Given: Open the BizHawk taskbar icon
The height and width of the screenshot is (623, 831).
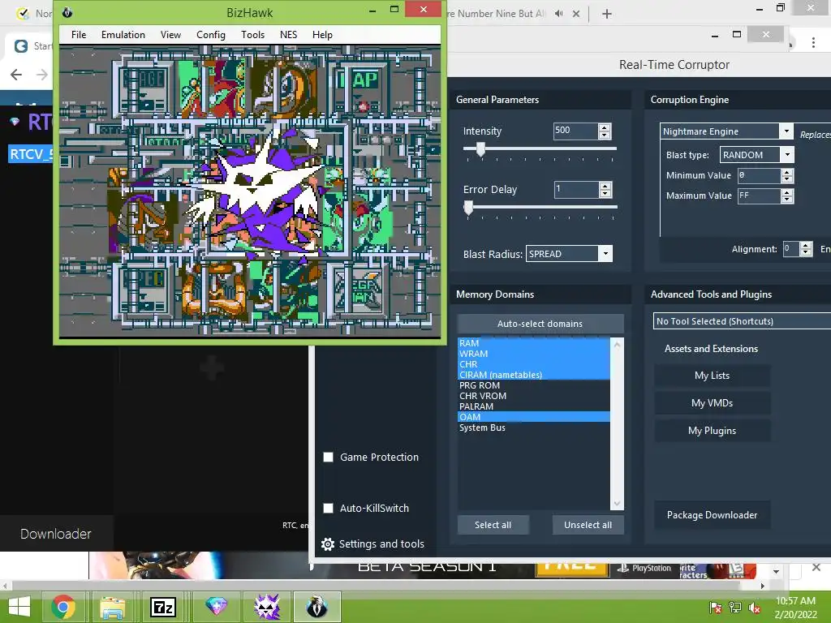Looking at the screenshot, I should (x=317, y=607).
